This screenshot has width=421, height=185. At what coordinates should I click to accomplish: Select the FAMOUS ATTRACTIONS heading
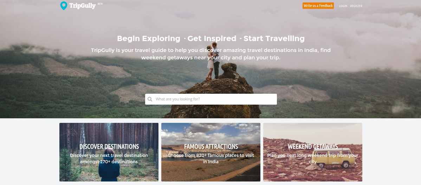coord(211,147)
